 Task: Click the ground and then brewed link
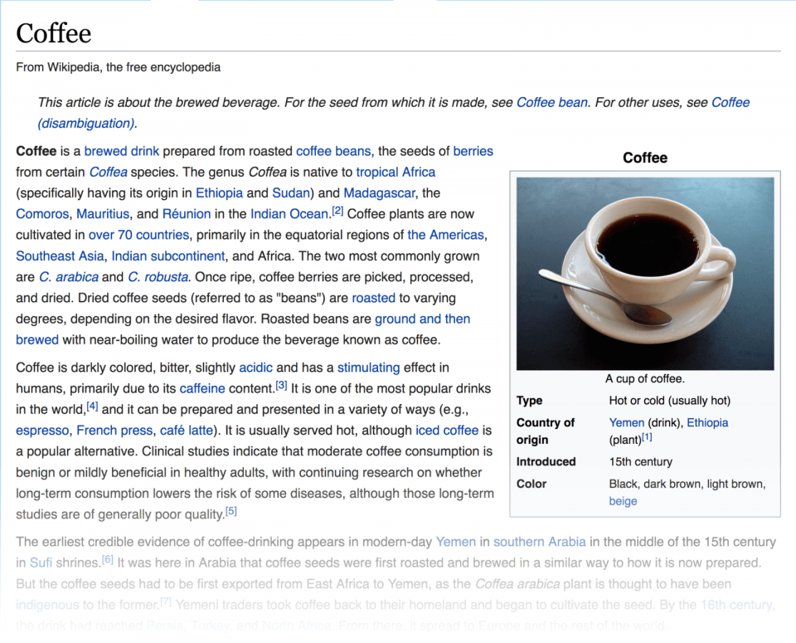(422, 319)
